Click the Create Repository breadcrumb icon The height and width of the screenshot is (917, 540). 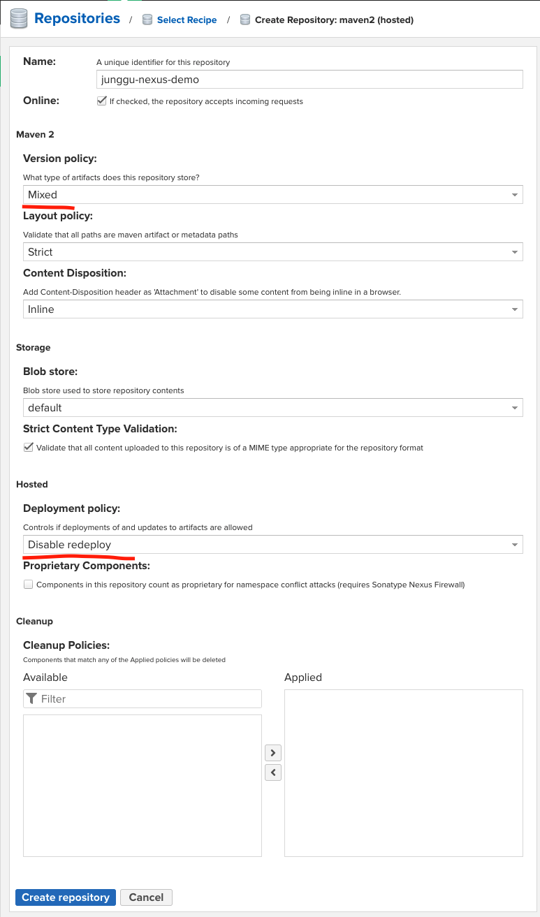click(245, 20)
